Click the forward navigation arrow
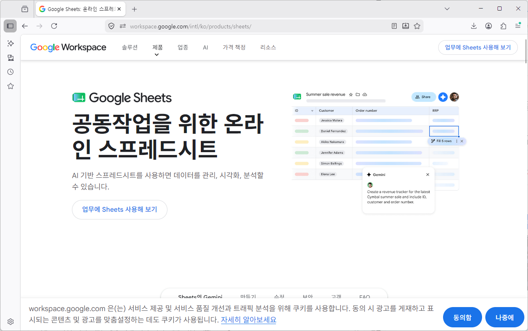This screenshot has height=331, width=528. point(39,26)
